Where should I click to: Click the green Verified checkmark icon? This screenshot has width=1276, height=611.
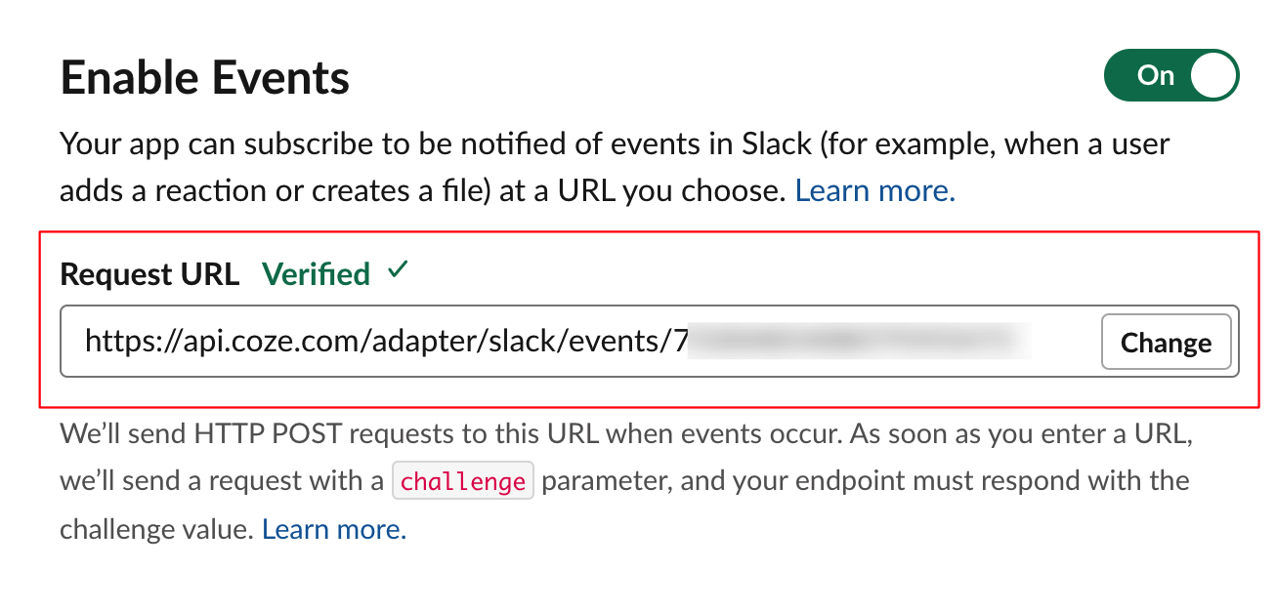pos(397,271)
